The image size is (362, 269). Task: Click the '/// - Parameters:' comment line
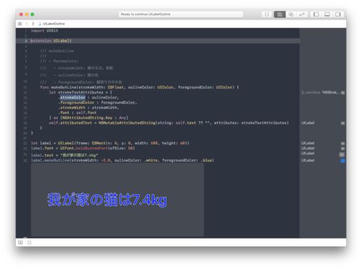[59, 61]
